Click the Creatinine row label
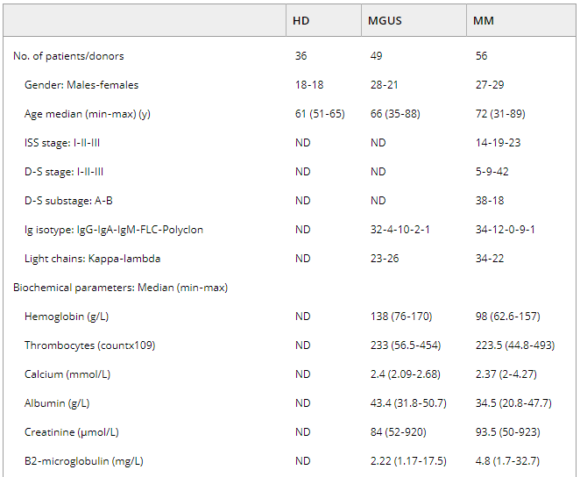This screenshot has width=580, height=477. pos(70,432)
